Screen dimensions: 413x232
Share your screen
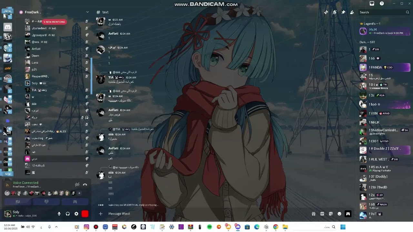coord(46,202)
